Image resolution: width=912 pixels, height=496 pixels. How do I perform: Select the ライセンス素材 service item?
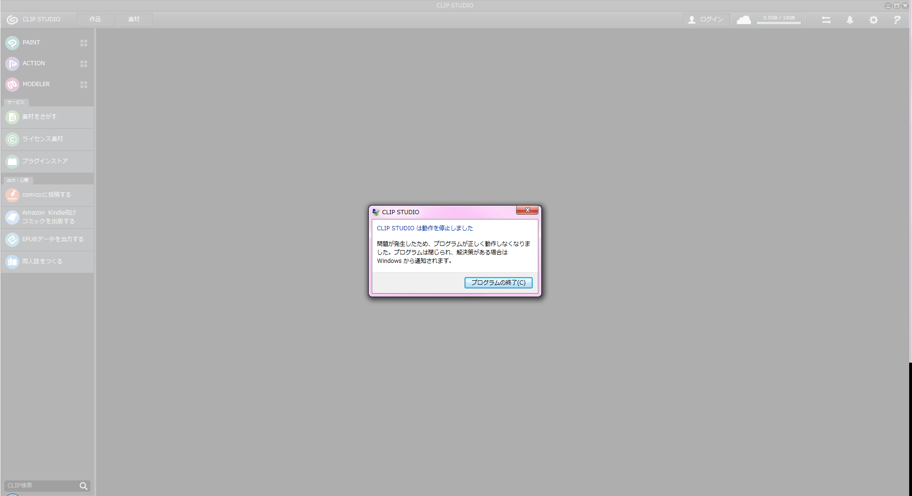click(x=47, y=139)
